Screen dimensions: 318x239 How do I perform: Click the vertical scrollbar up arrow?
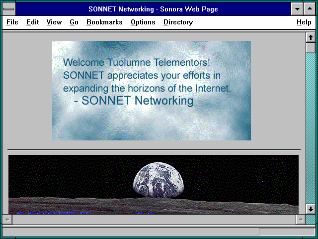pyautogui.click(x=311, y=37)
